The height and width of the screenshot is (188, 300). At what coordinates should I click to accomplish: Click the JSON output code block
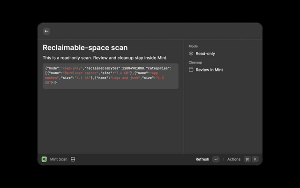click(x=111, y=76)
